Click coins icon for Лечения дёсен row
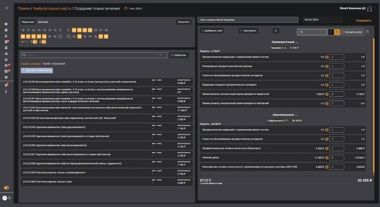Viewport: 380px width, 207px height. tap(326, 158)
